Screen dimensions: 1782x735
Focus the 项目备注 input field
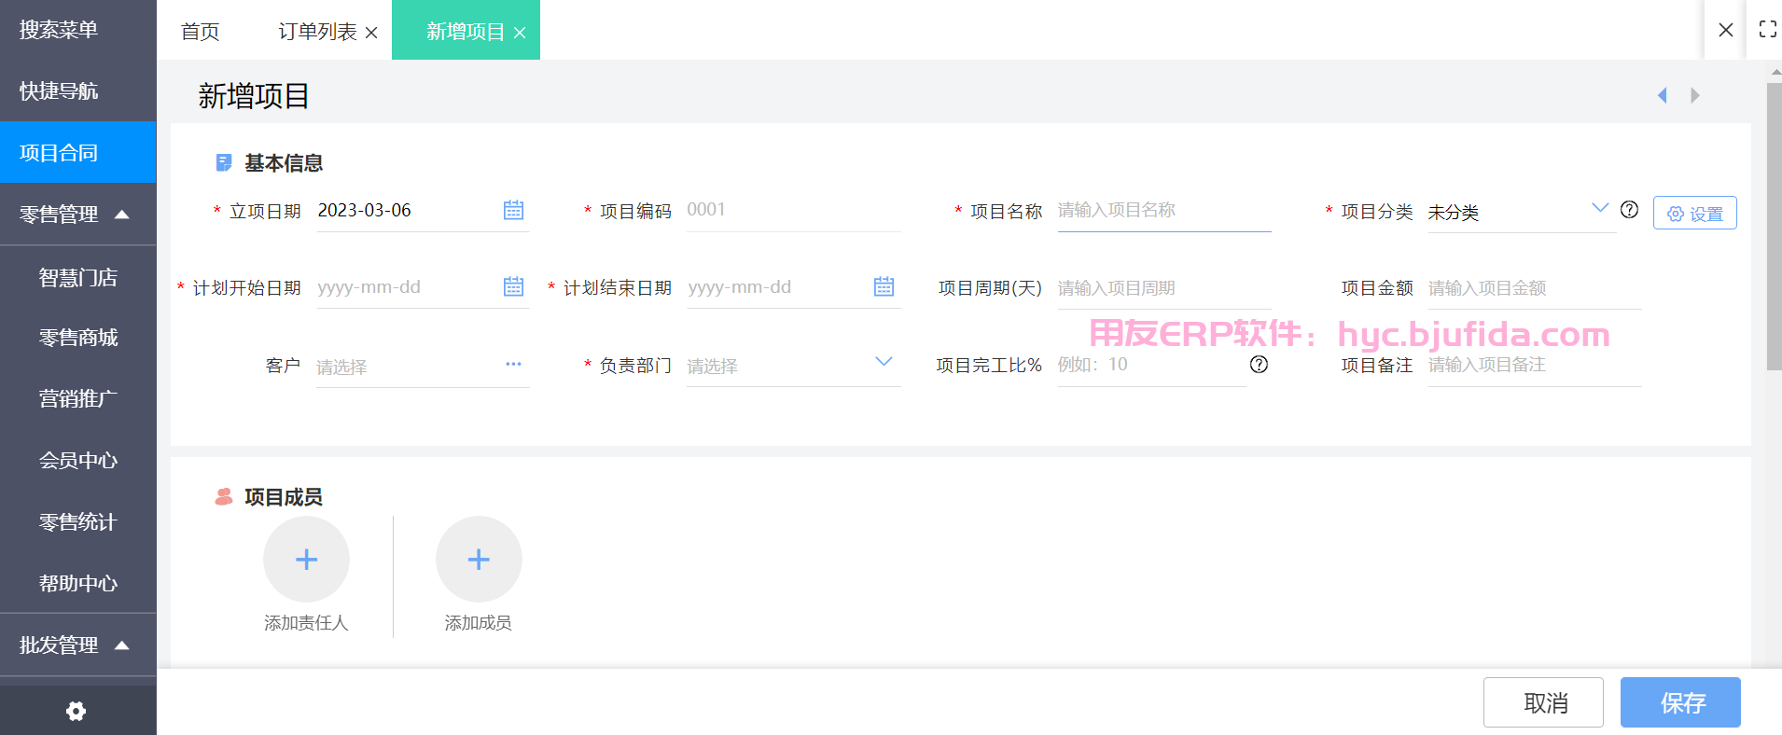[1535, 365]
